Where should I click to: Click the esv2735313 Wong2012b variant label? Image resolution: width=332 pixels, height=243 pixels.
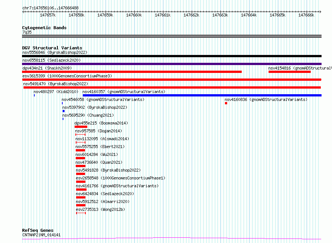pos(100,209)
